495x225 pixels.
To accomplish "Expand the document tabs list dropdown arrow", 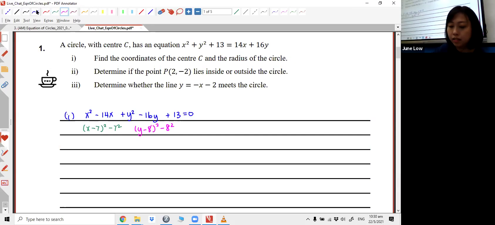I will tap(398, 28).
